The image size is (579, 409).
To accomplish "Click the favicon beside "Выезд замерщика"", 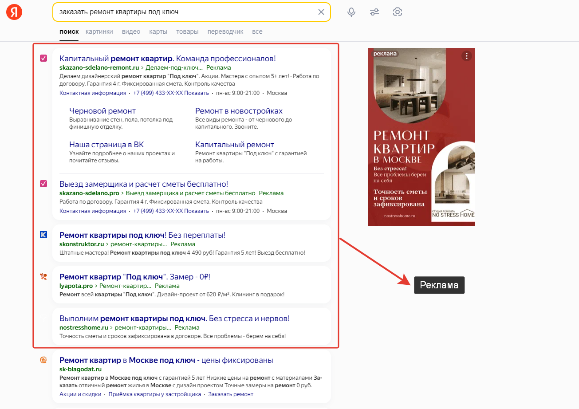I will coord(43,184).
